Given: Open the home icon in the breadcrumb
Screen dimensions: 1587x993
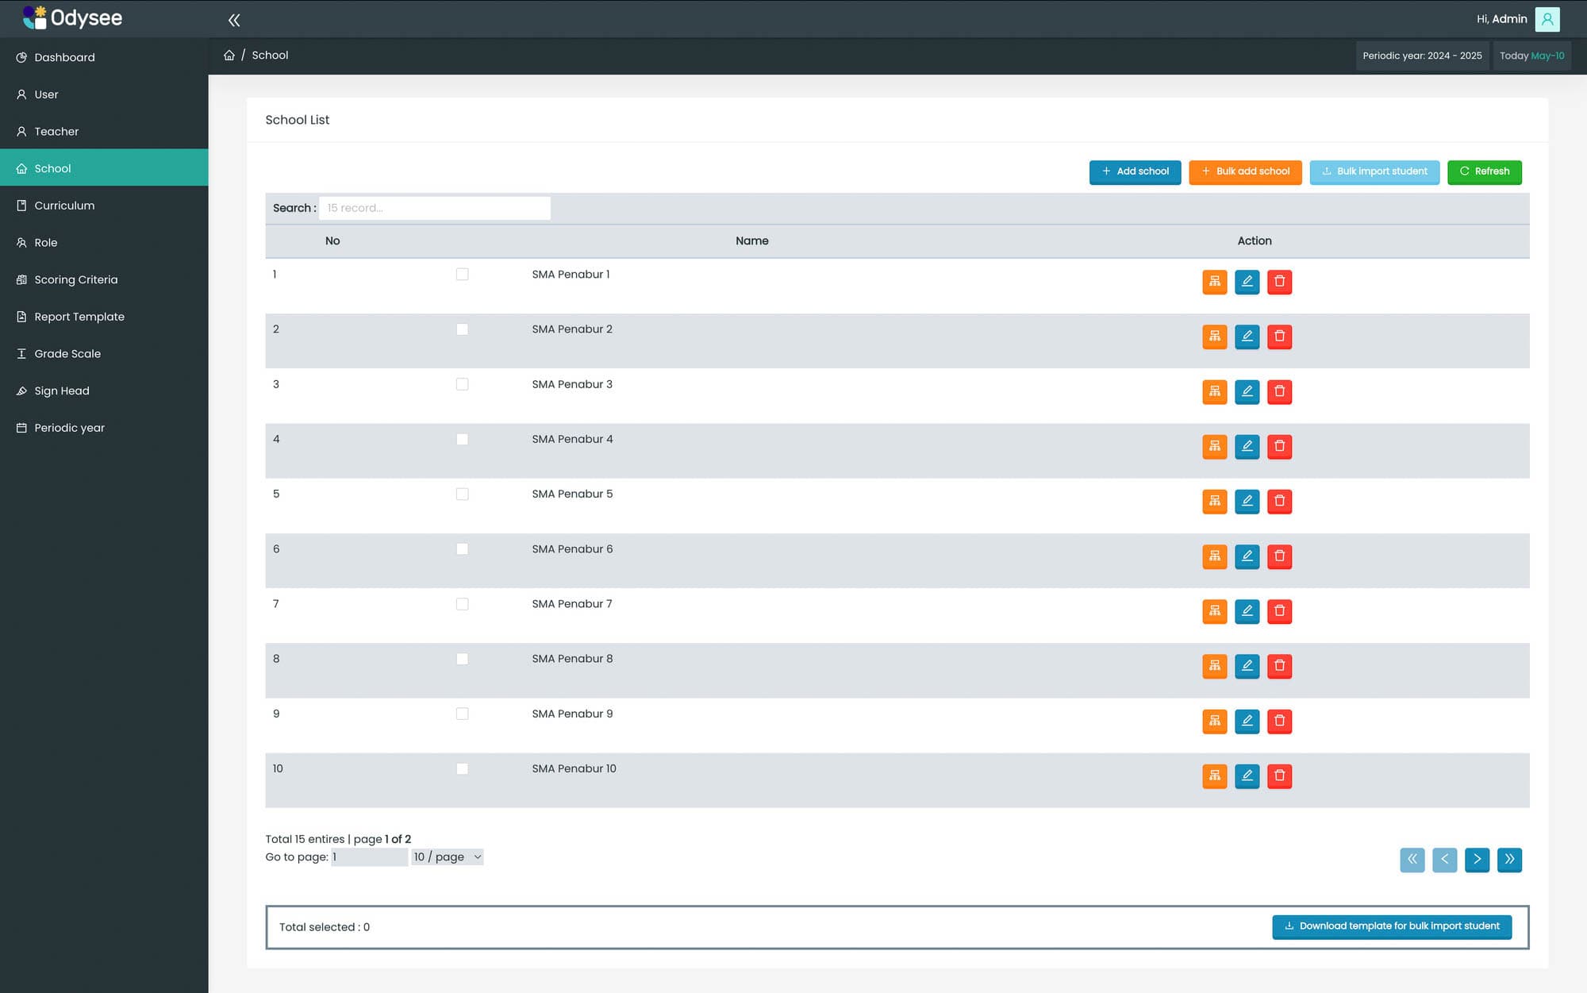Looking at the screenshot, I should pyautogui.click(x=229, y=54).
